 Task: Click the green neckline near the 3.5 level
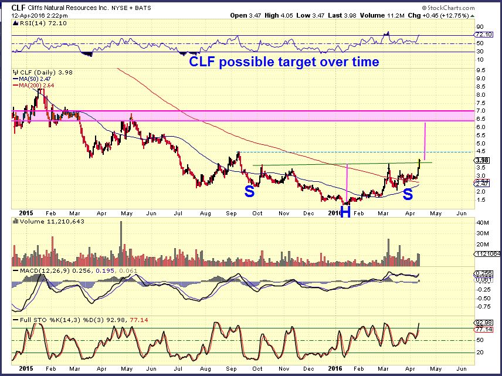pyautogui.click(x=342, y=164)
